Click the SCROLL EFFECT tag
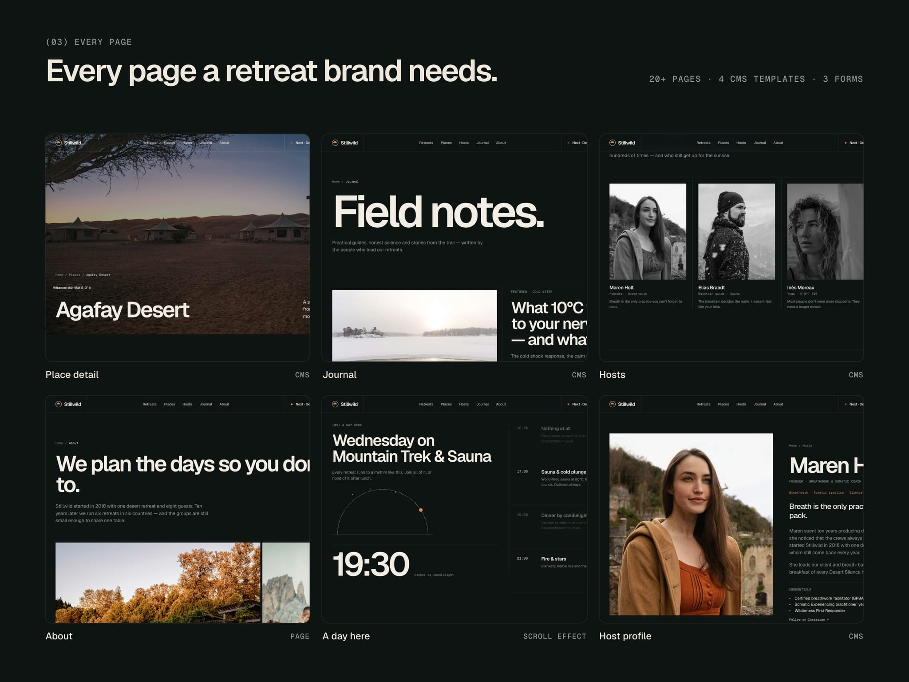The image size is (909, 682). point(554,636)
